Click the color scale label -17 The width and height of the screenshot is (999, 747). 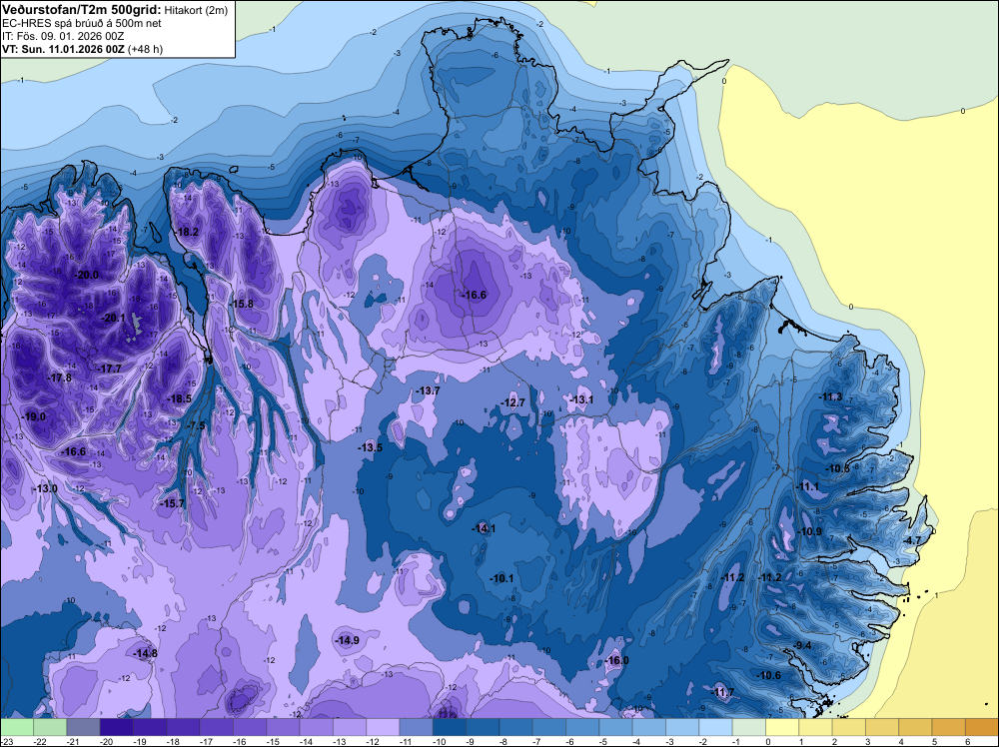point(205,742)
